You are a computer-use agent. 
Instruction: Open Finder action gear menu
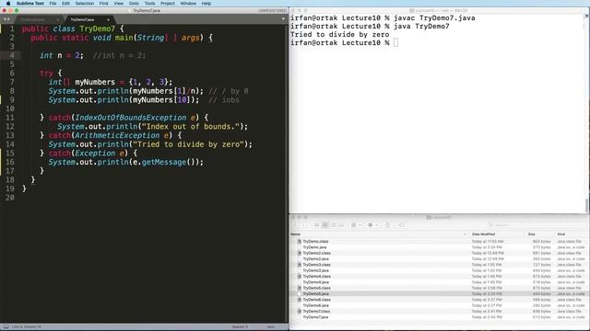pos(372,225)
